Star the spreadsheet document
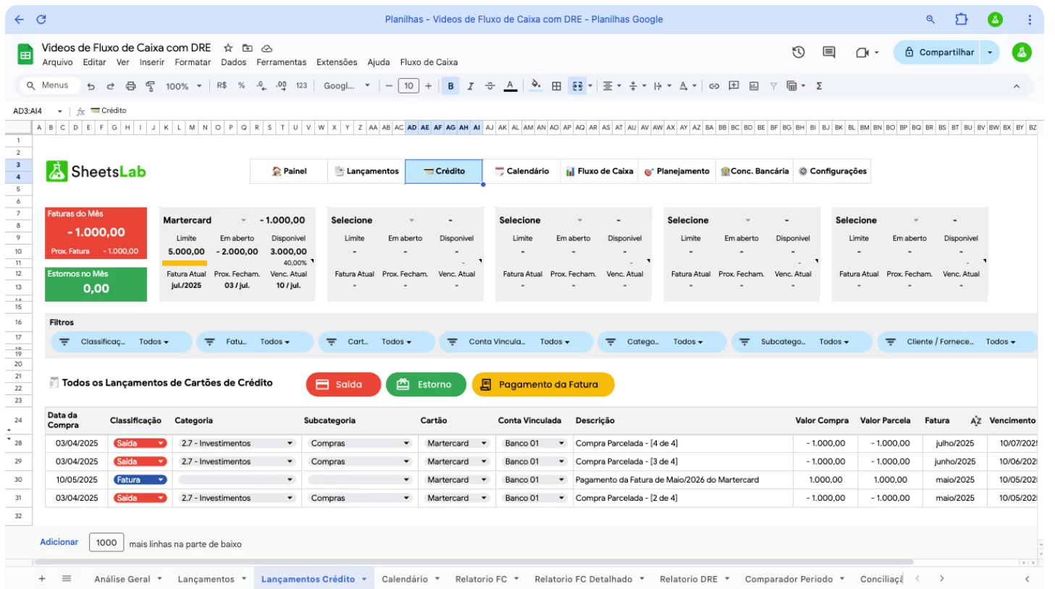 228,48
